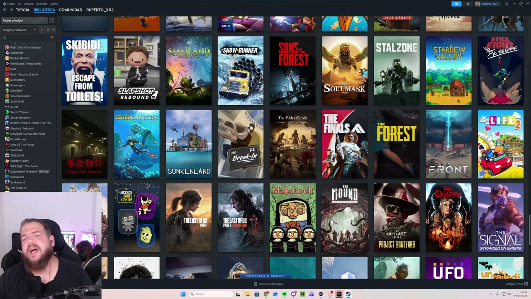This screenshot has height=299, width=531.
Task: Open the Stardew Valley game cover
Action: (x=448, y=71)
